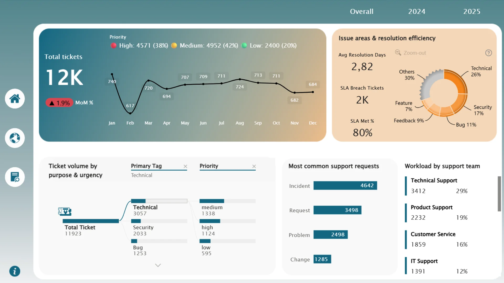The image size is (504, 283).
Task: Open the Home page icon
Action: pyautogui.click(x=15, y=99)
